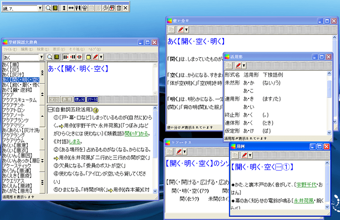This screenshot has height=220, width=340.
Task: Click the シソーラス button below the headword
Action: coord(92,99)
